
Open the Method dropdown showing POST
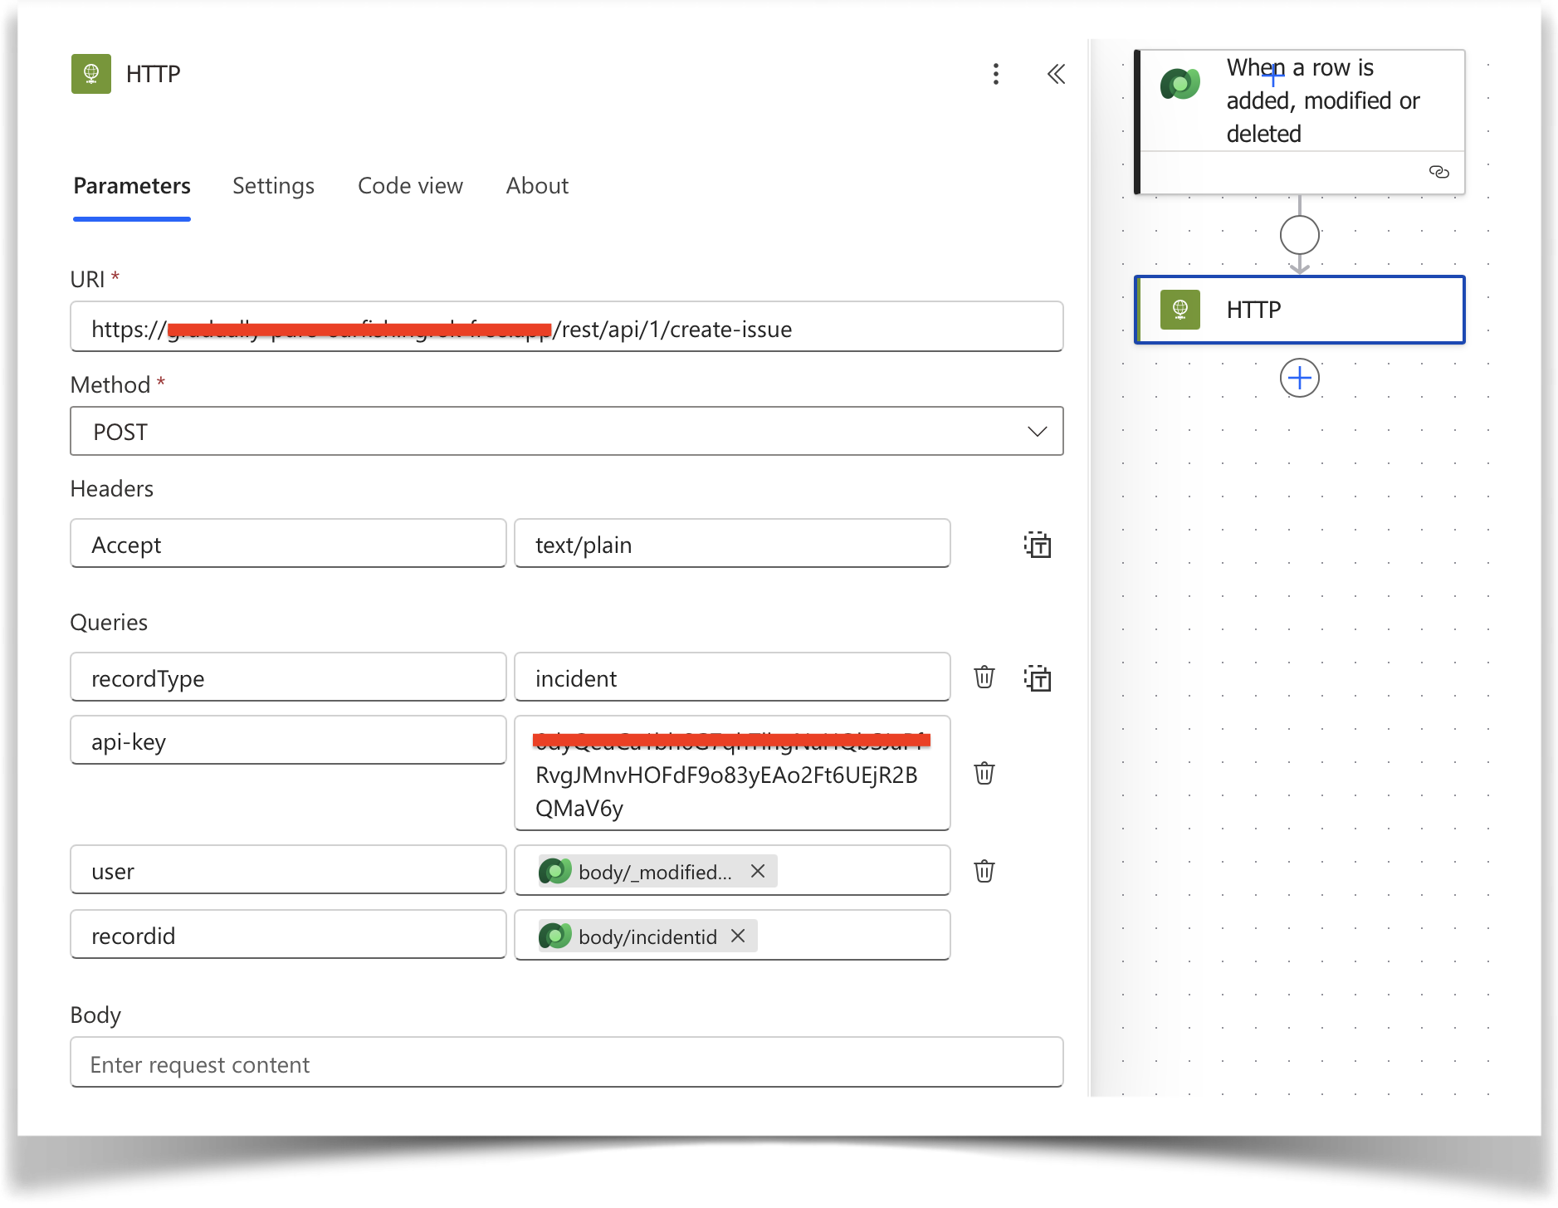tap(567, 431)
